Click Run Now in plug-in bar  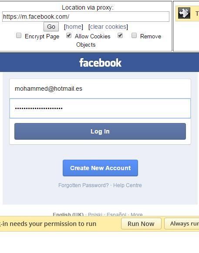pyautogui.click(x=141, y=224)
